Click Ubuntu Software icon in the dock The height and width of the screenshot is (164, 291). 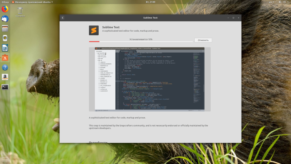point(5,58)
